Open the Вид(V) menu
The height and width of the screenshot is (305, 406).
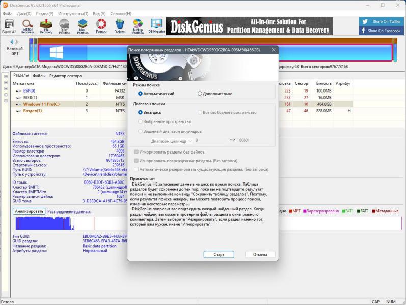click(99, 13)
